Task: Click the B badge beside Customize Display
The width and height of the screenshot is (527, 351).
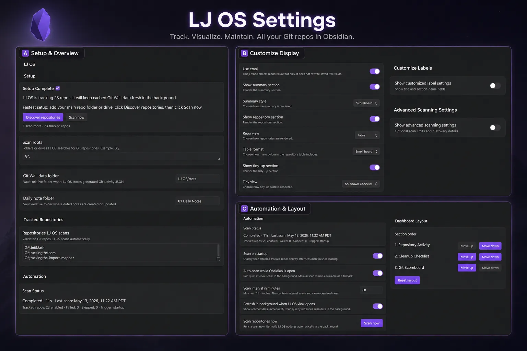Action: pos(244,53)
